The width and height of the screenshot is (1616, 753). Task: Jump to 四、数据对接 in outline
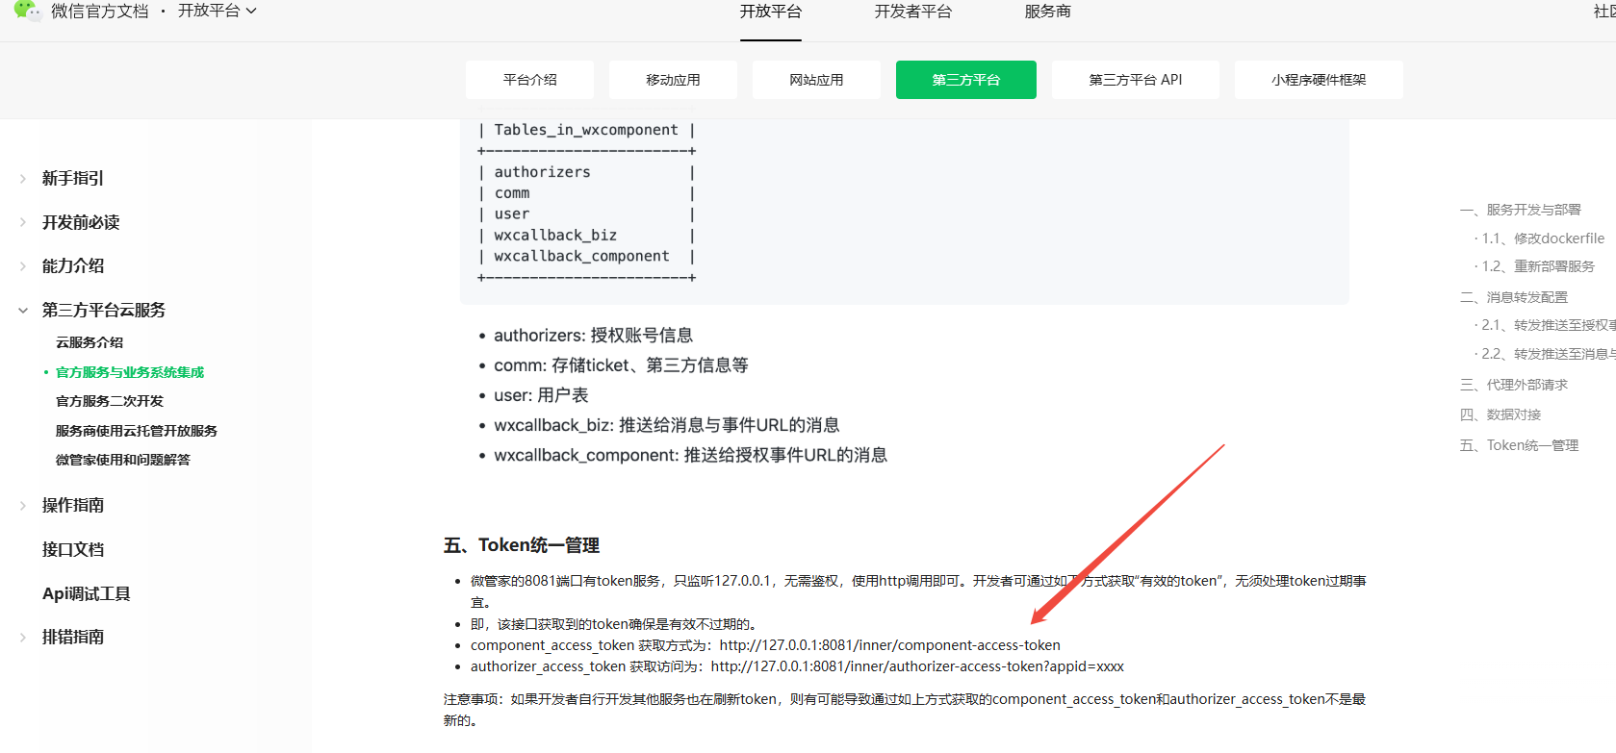pyautogui.click(x=1501, y=414)
